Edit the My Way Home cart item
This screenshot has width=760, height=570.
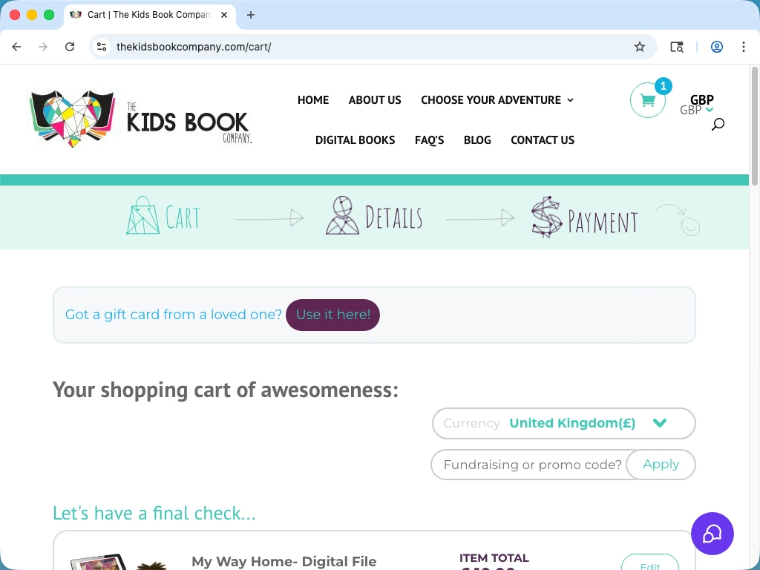tap(649, 565)
